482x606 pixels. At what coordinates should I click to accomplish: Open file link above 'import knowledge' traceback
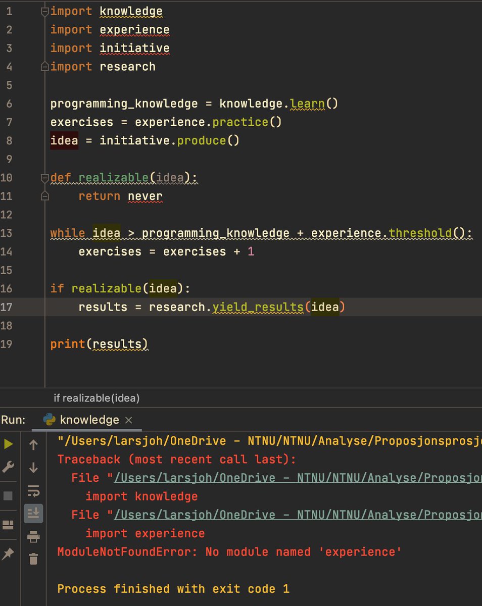tap(298, 478)
